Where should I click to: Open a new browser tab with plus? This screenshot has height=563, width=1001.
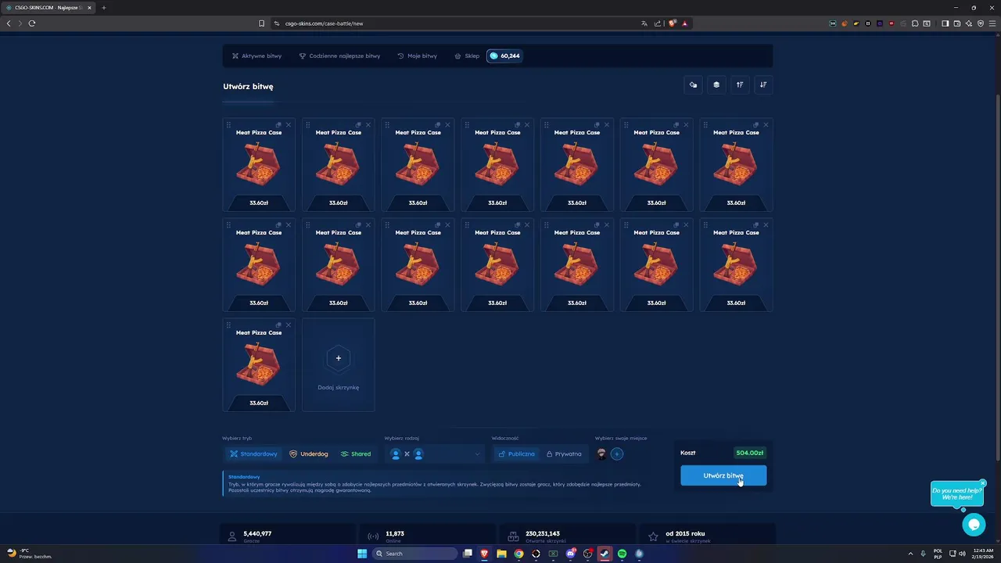click(103, 8)
